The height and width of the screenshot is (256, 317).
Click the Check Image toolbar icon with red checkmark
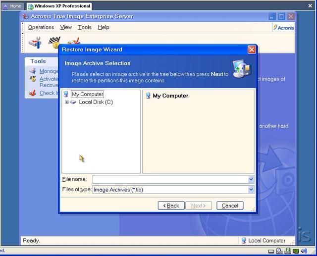point(74,41)
